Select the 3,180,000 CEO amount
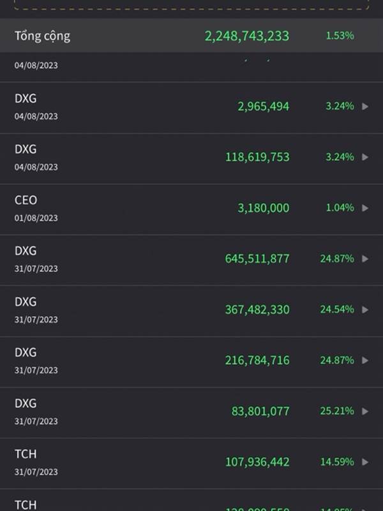 click(x=263, y=208)
